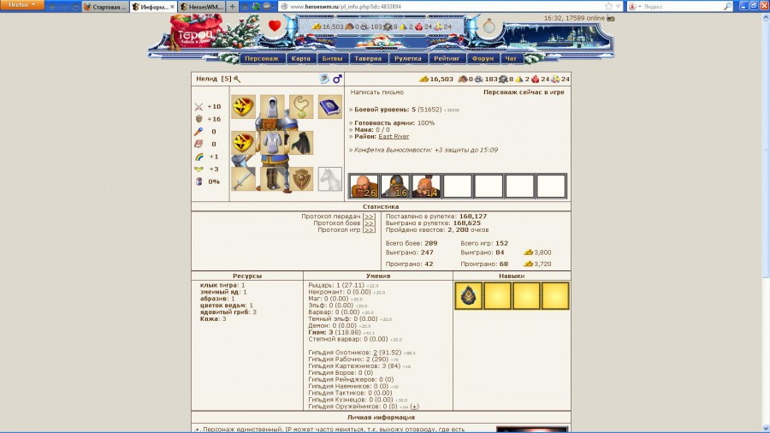
Task: Click 'клык тигра: 1' resource row
Action: pos(222,285)
